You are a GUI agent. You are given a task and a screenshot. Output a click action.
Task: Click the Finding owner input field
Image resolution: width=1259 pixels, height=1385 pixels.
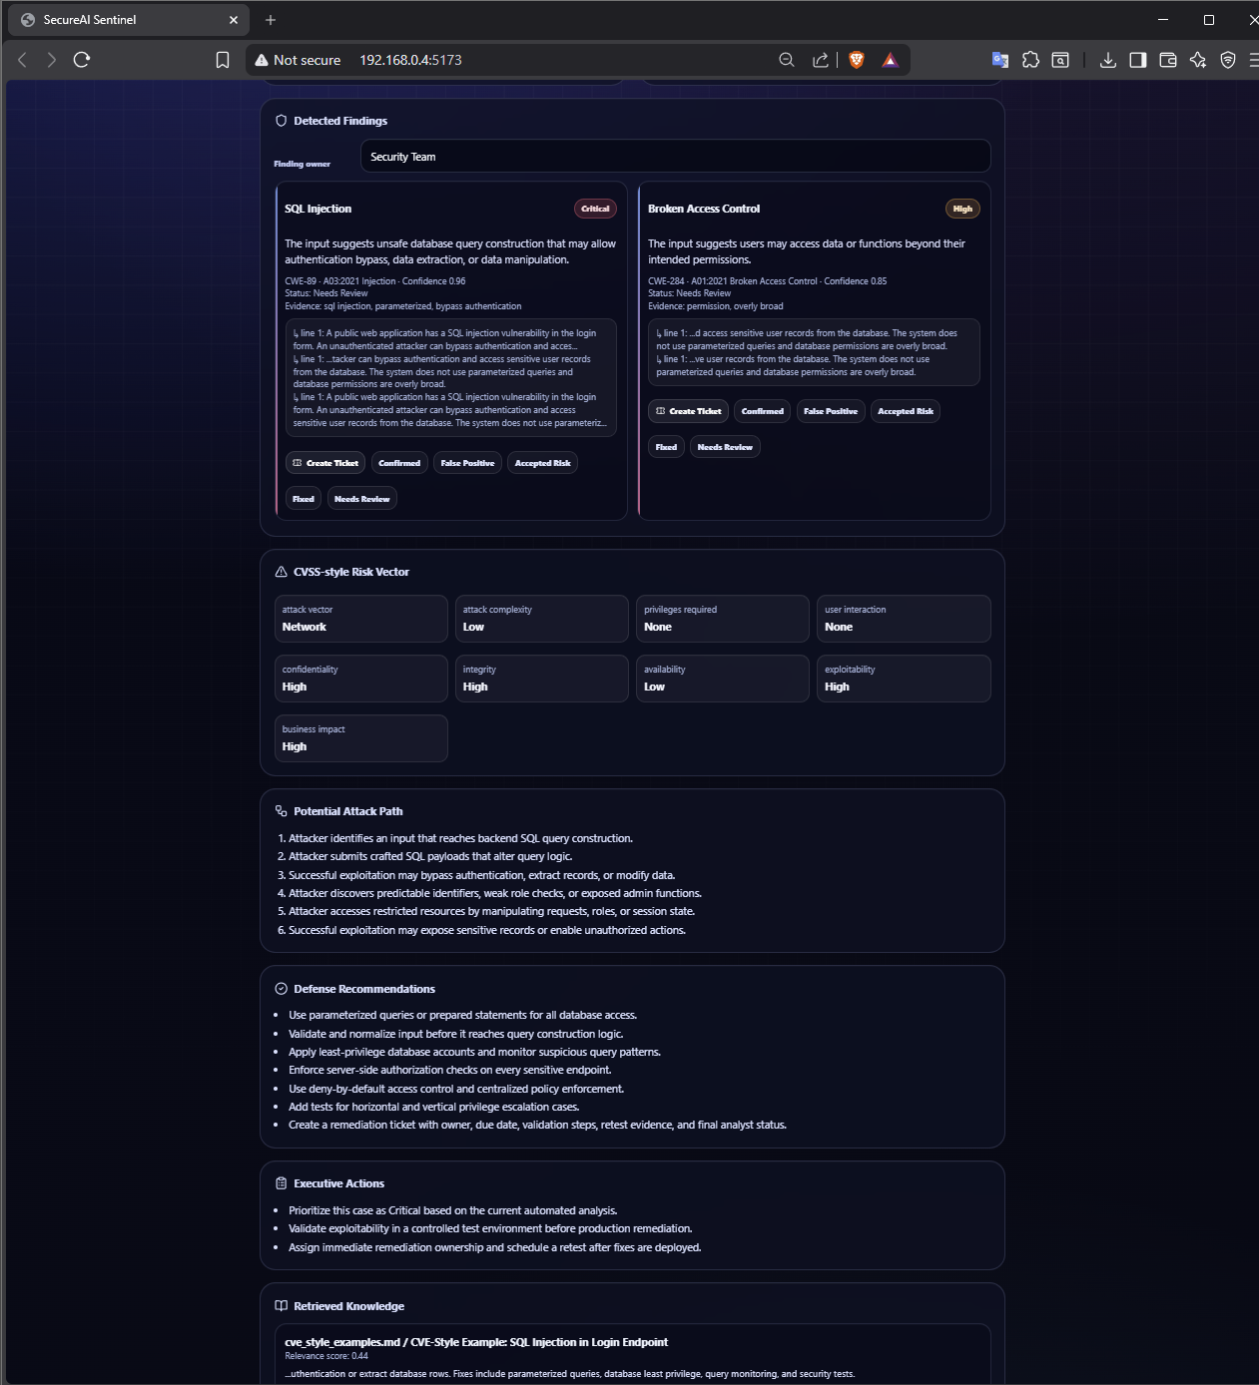675,157
